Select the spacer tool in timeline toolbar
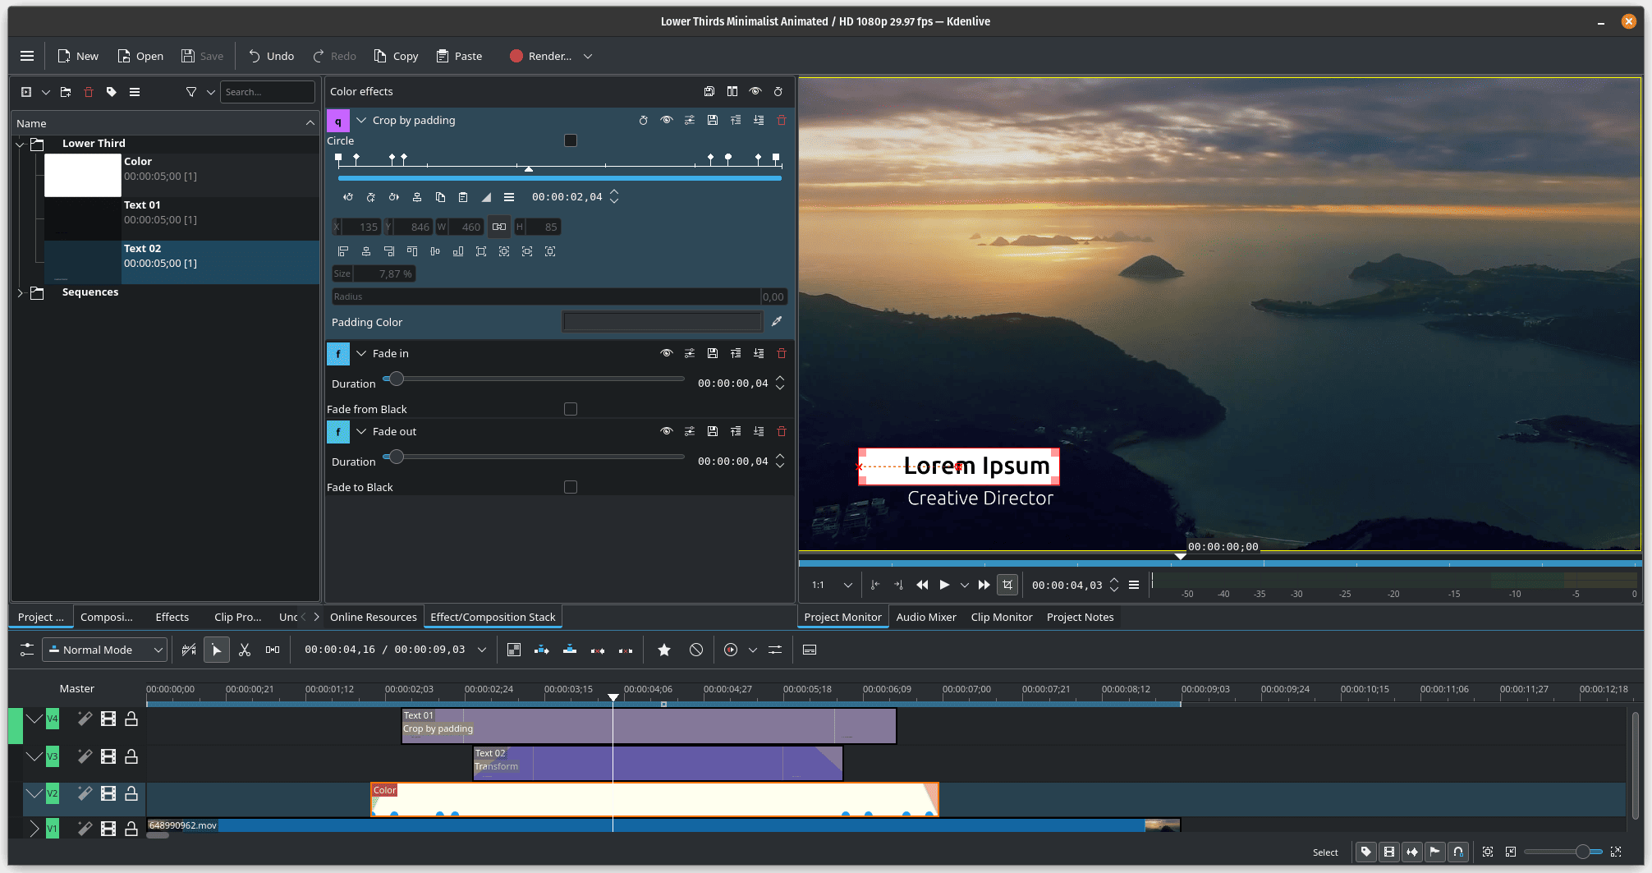 [273, 650]
